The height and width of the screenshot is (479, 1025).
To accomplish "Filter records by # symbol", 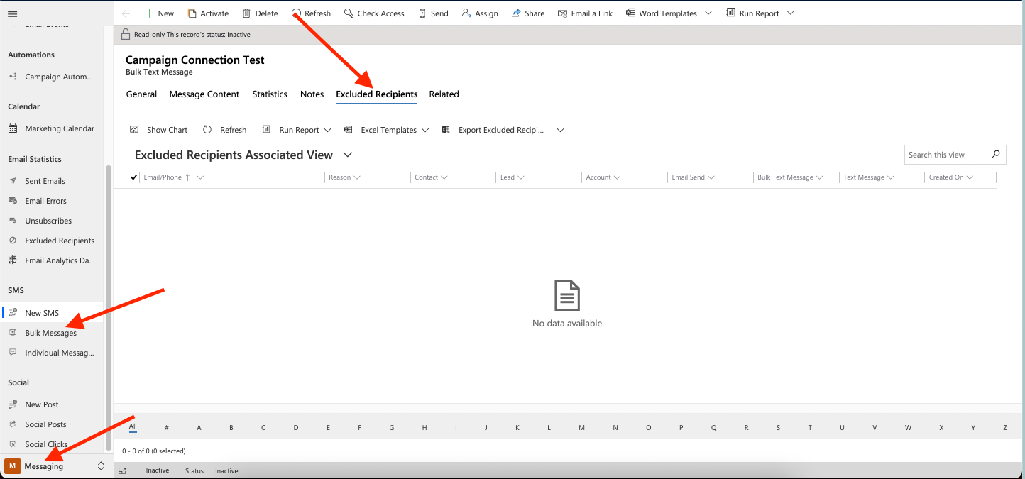I will tap(167, 428).
